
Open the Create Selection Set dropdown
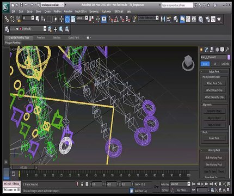[x=148, y=18]
